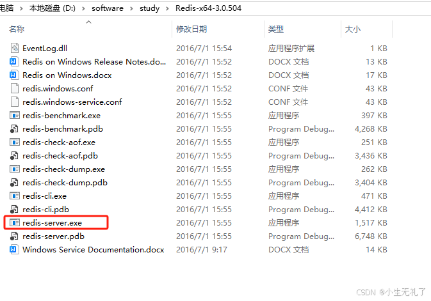Click the 3,404 KB size of redis-check-dump.pdb
This screenshot has height=301, width=431.
(371, 183)
